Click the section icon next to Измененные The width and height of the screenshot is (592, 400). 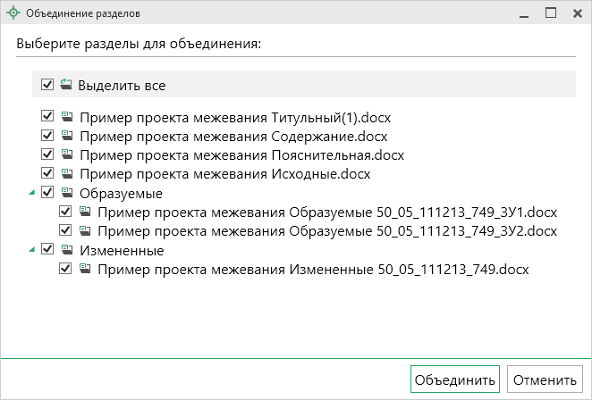[66, 250]
